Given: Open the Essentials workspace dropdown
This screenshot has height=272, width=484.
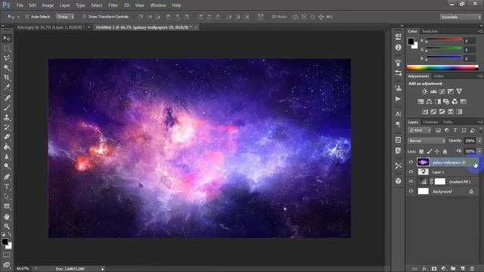Looking at the screenshot, I should 460,17.
